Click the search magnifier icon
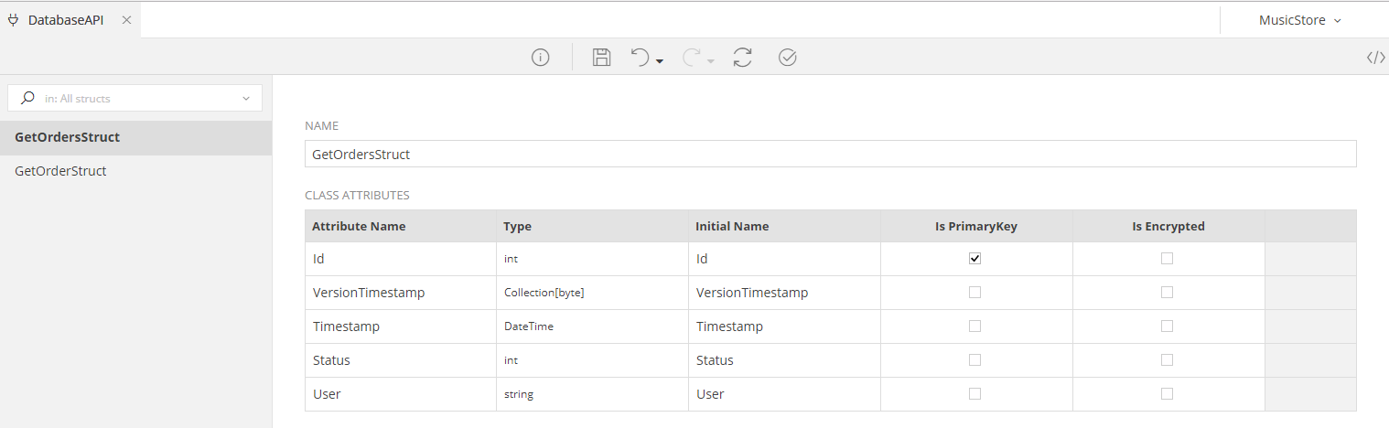The width and height of the screenshot is (1389, 428). (27, 98)
